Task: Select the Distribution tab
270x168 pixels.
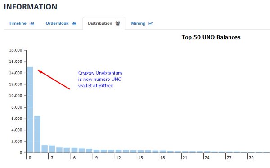Action: (x=104, y=23)
